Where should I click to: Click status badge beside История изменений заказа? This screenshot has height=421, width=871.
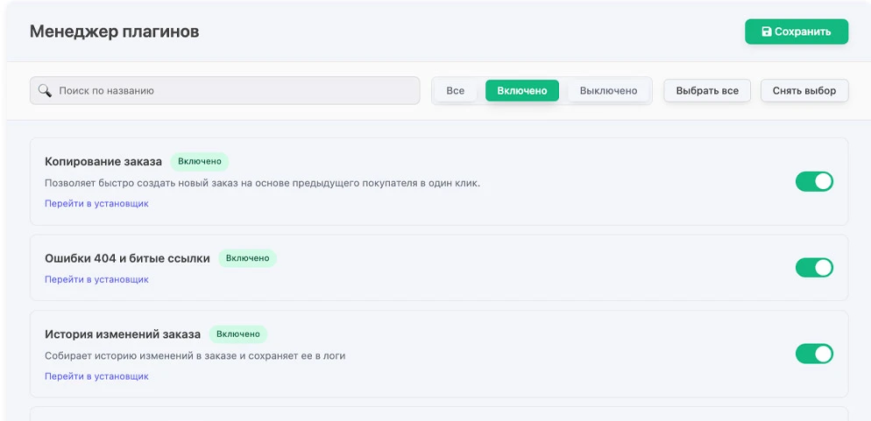click(237, 333)
